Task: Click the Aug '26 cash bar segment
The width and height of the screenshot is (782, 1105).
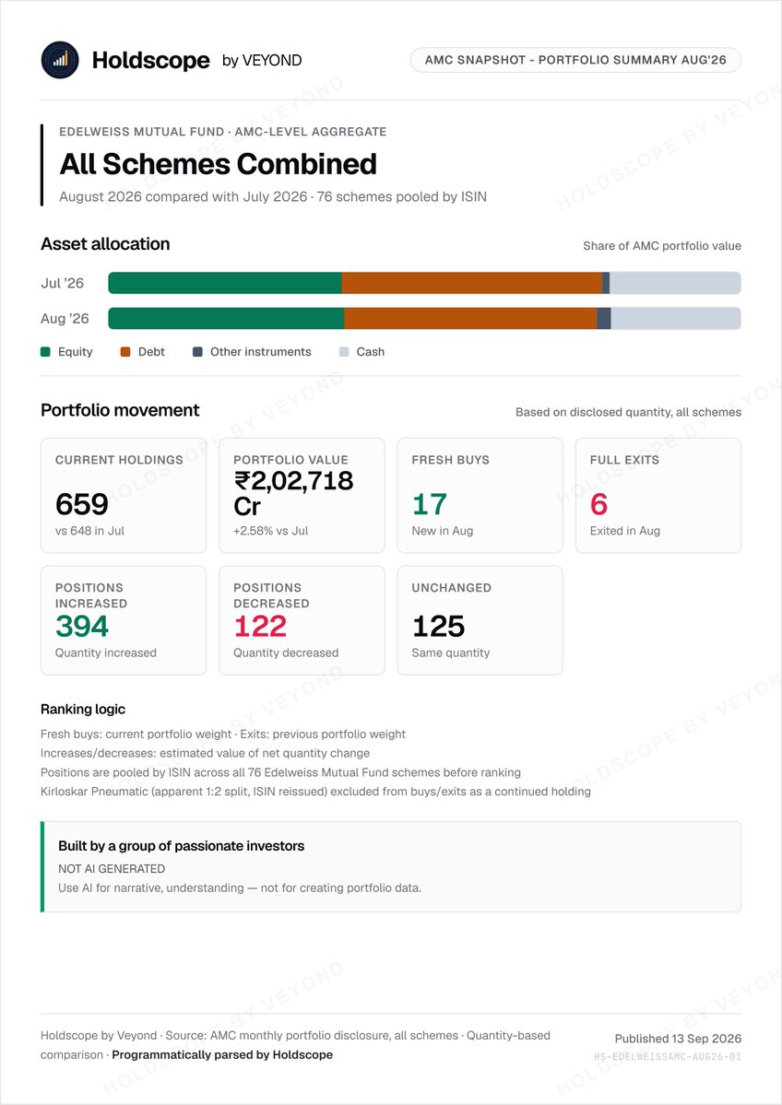Action: [676, 319]
